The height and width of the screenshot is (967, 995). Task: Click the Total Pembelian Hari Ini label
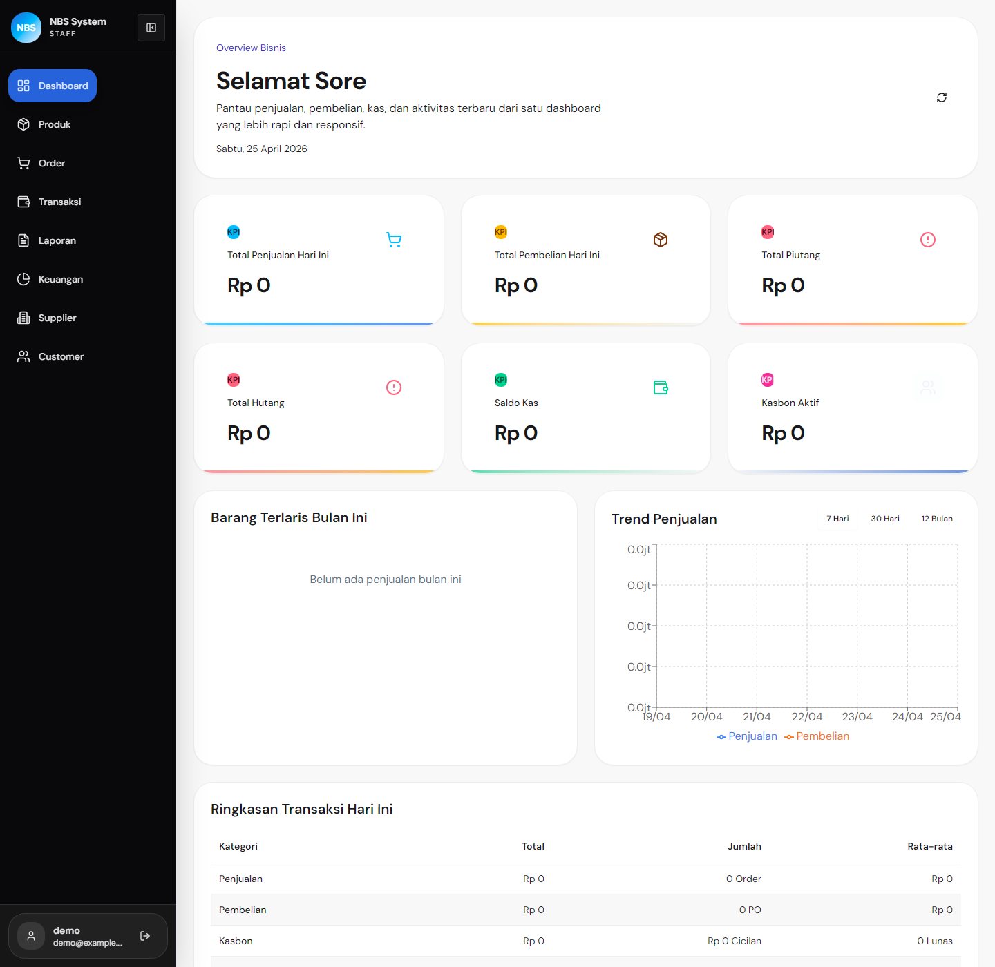(x=547, y=255)
